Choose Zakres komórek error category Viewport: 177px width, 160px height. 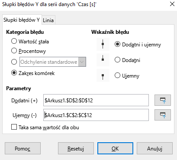(x=14, y=73)
